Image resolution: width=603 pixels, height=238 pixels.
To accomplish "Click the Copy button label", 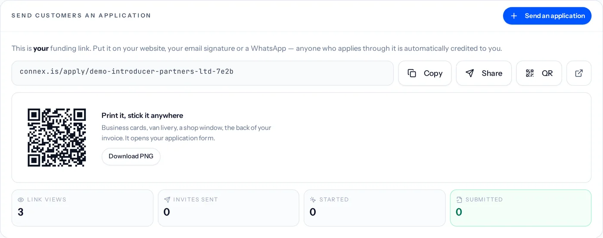I will [433, 73].
